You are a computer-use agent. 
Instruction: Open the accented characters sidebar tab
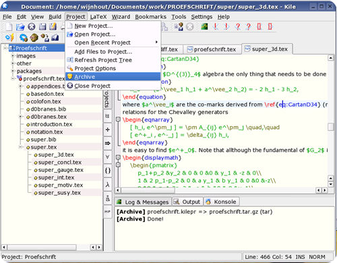(108, 198)
